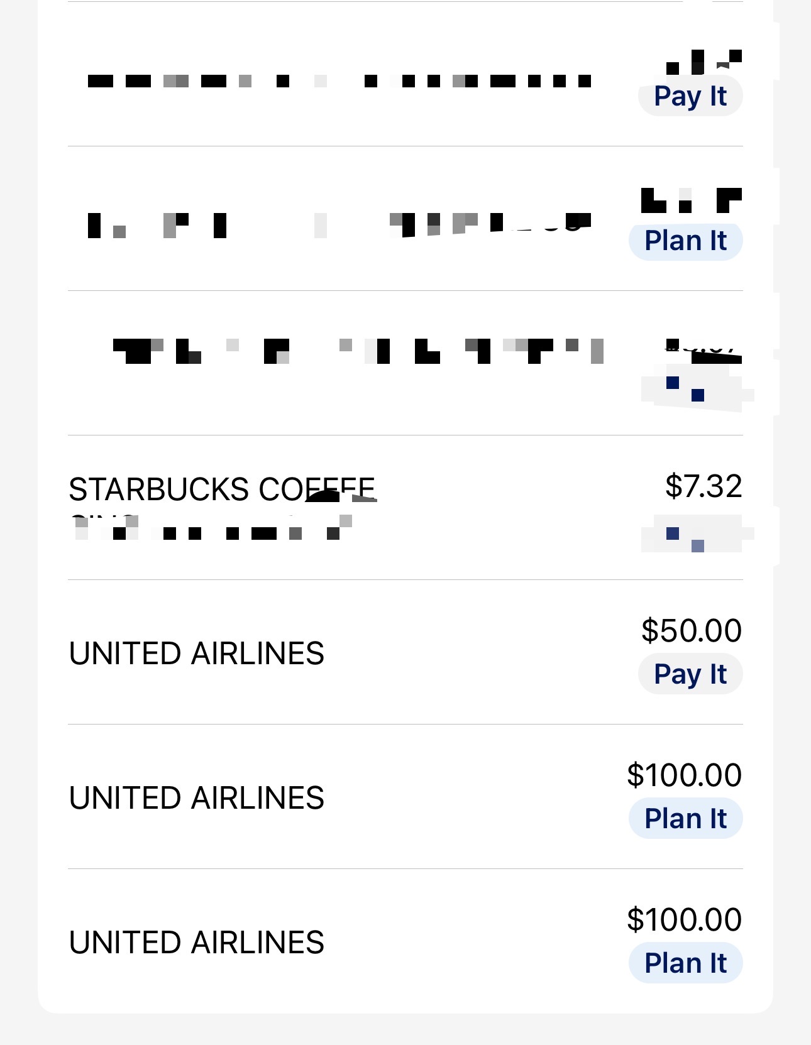Tap the pixelated text under Starbucks Coffee
The image size is (811, 1045).
click(211, 528)
